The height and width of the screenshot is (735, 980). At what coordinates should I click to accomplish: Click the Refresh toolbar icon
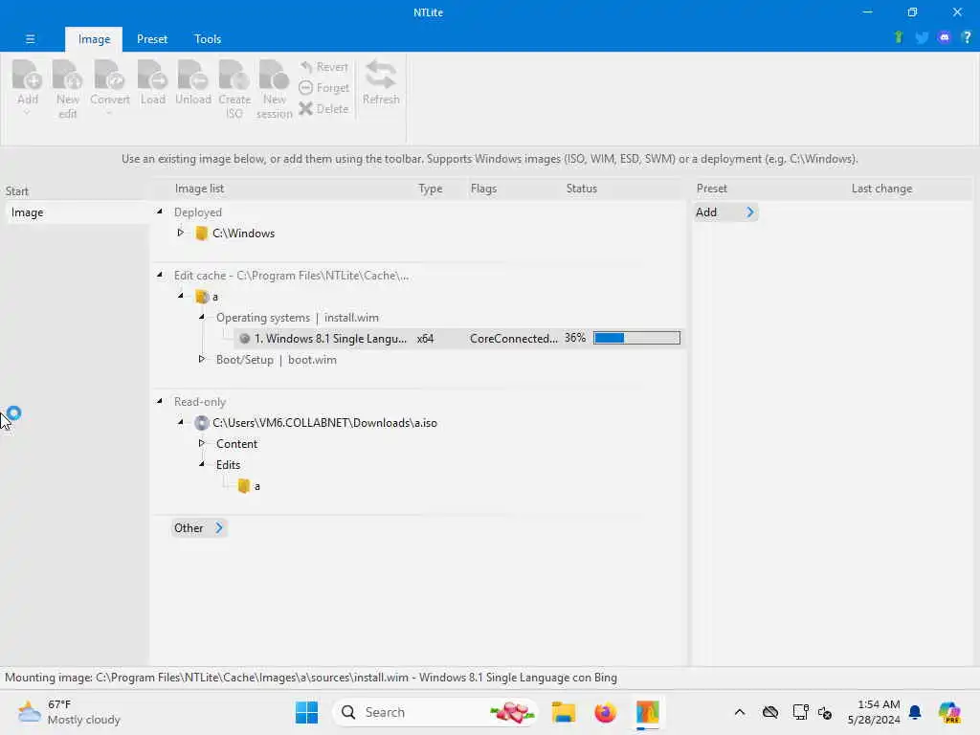point(381,75)
